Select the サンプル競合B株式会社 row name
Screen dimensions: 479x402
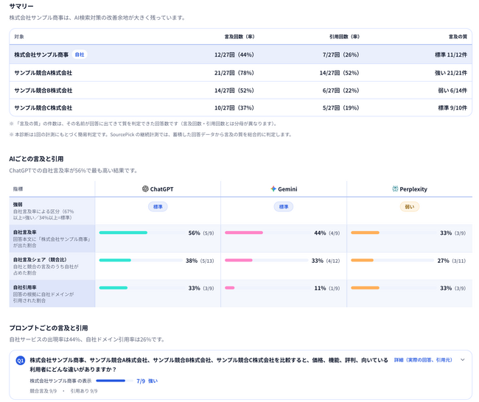click(43, 91)
